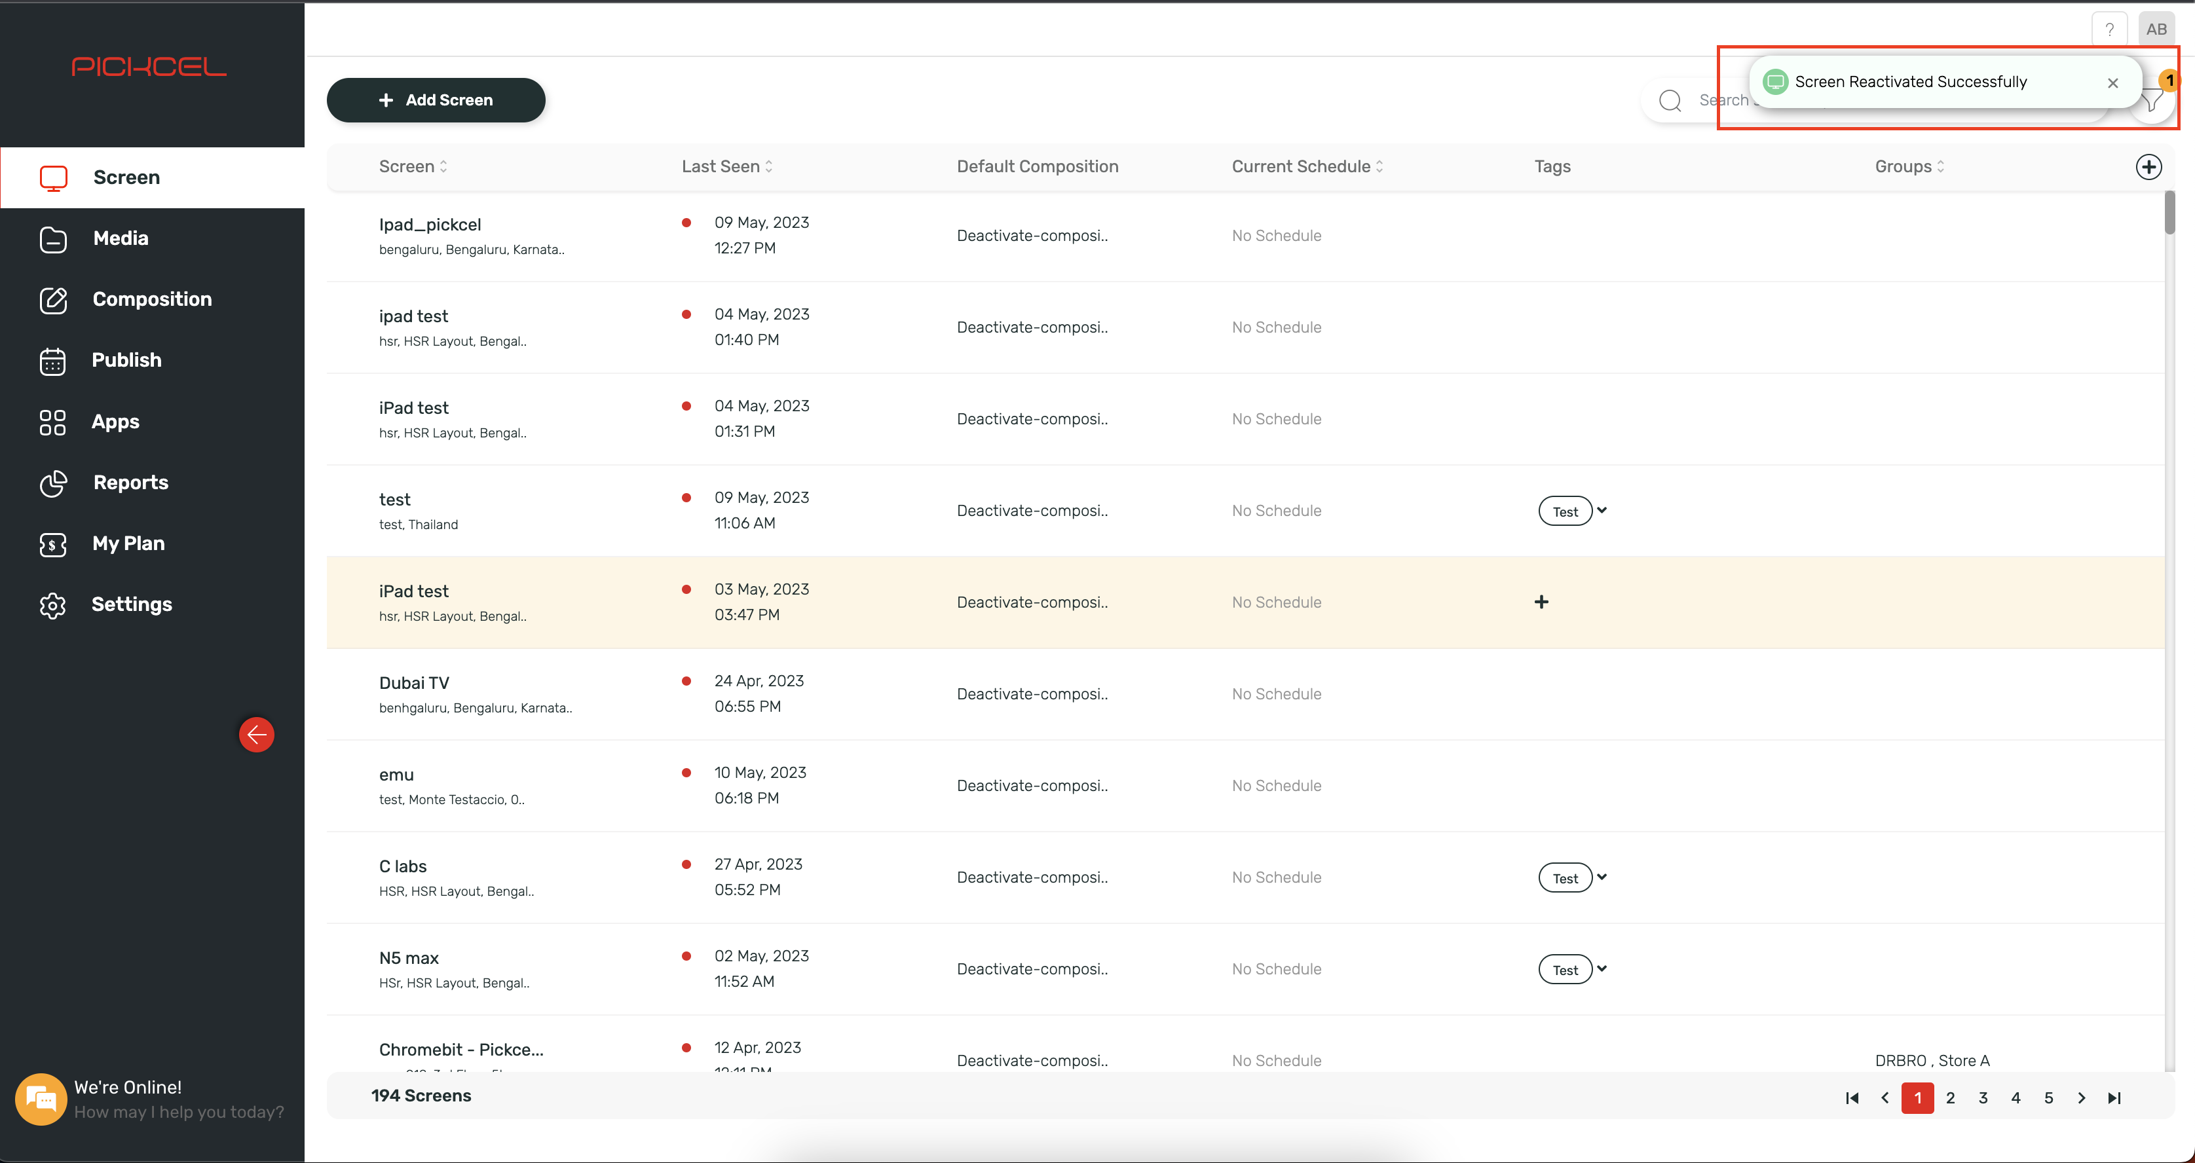Click the add column plus icon

2148,167
